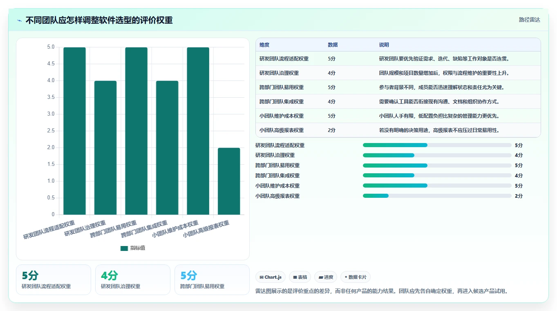Viewport: 557px width, 311px height.
Task: Select table cell 小团队高级报表权重
Action: click(282, 130)
